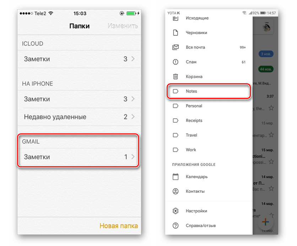Open the На iPhone Заметки folder row
The height and width of the screenshot is (246, 297).
(x=79, y=99)
